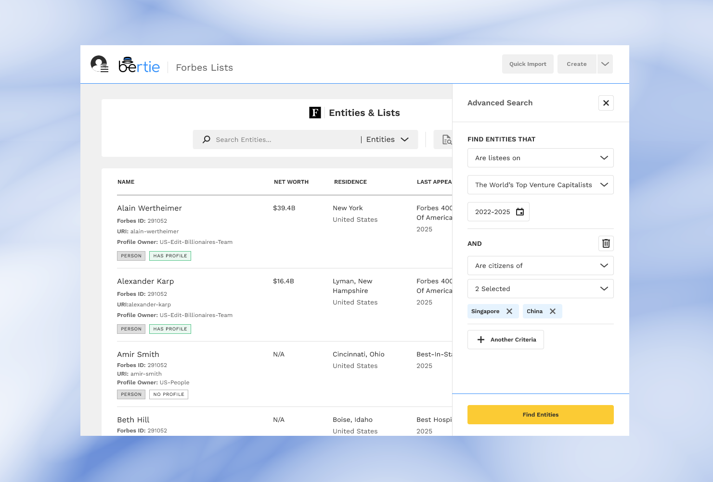Close the Advanced Search panel

point(606,103)
